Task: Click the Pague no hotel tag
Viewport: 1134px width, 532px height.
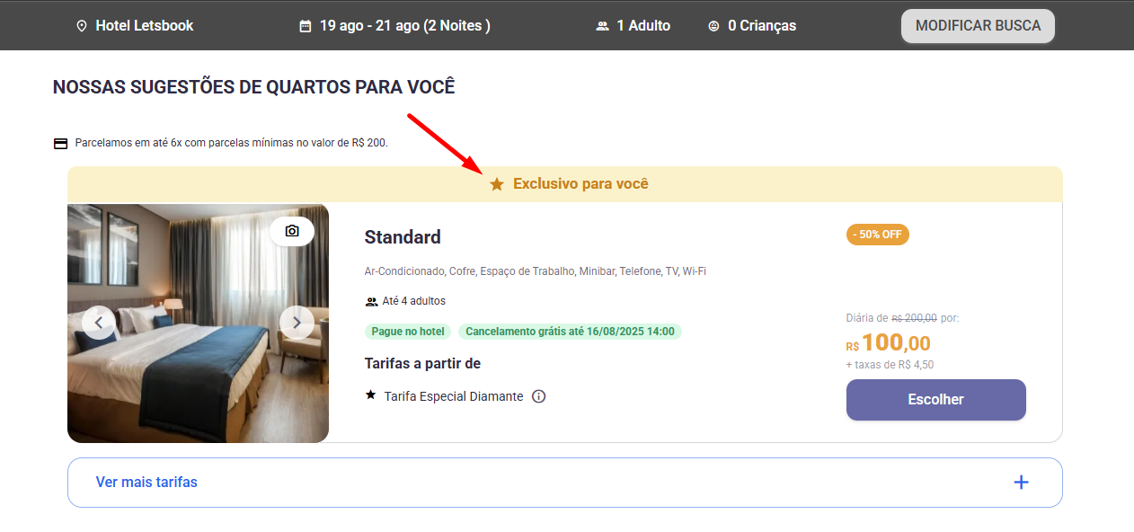Action: (x=408, y=332)
